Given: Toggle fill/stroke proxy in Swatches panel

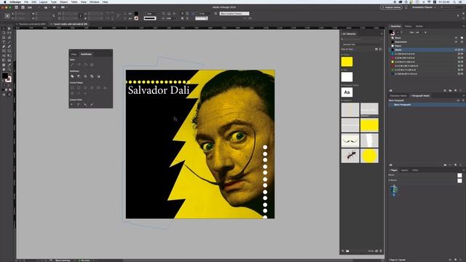Looking at the screenshot, I should click(392, 32).
